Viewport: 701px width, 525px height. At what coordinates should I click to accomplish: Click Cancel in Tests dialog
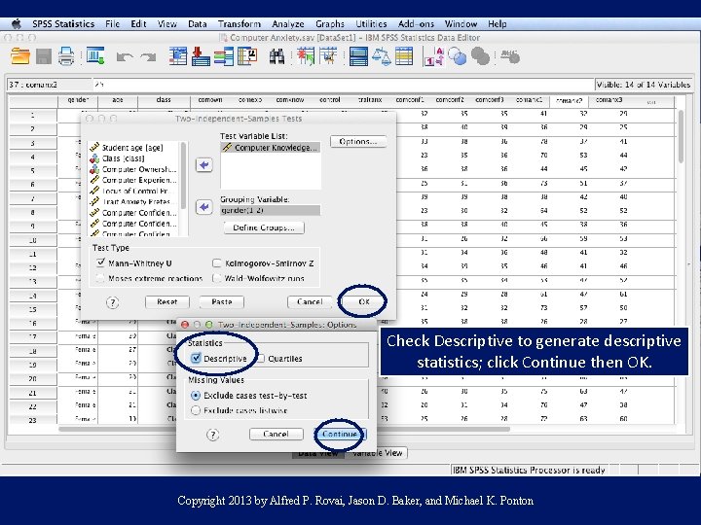pyautogui.click(x=310, y=302)
